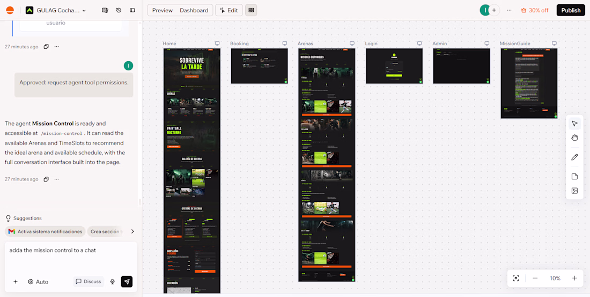Screen dimensions: 590x297
Task: Open more options for Mission Control message
Action: pos(56,179)
